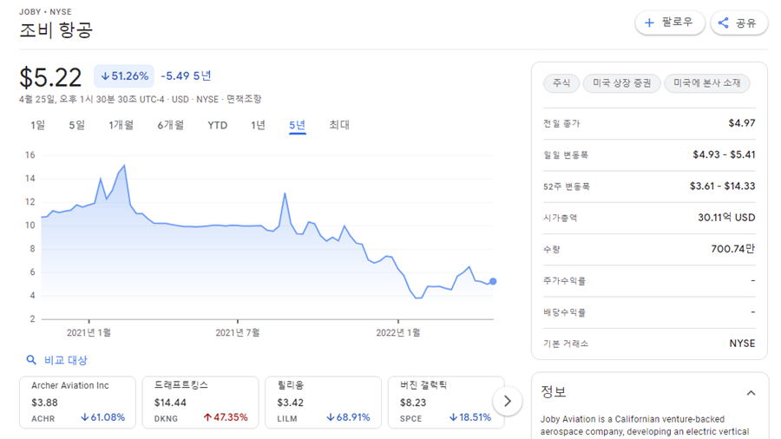Switch to the 1개월 range tab
The image size is (781, 439).
point(121,125)
